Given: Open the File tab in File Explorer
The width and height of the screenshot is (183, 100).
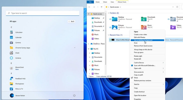Looking at the screenshot, I should pos(90,2).
